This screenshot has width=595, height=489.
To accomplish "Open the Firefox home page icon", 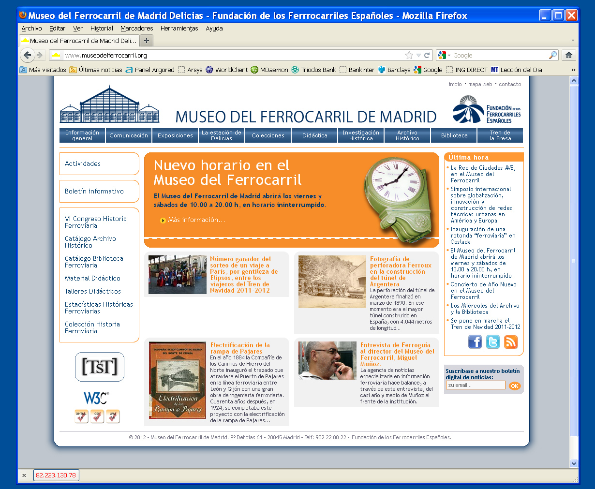I will pyautogui.click(x=569, y=55).
